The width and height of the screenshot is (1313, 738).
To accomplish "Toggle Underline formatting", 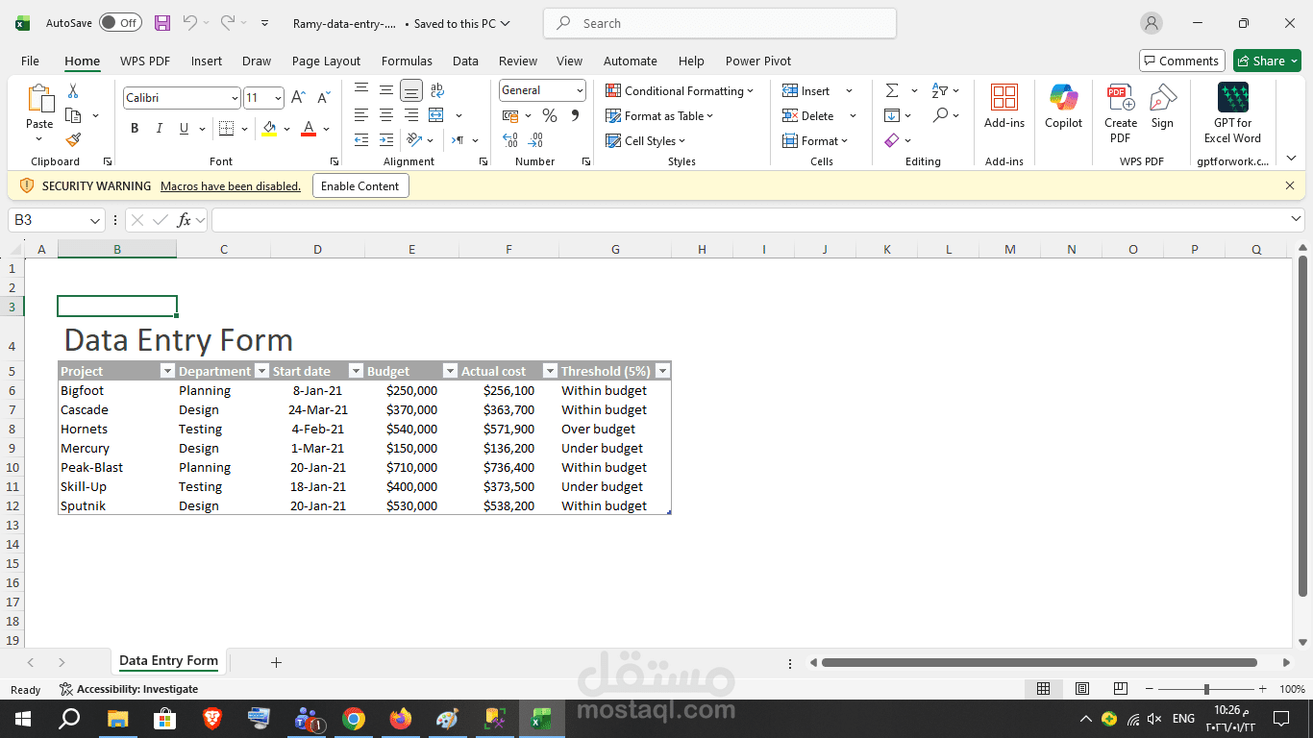I will point(184,129).
